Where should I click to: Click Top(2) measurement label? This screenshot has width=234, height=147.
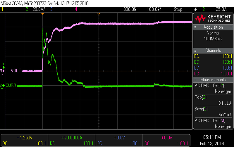pos(201,97)
